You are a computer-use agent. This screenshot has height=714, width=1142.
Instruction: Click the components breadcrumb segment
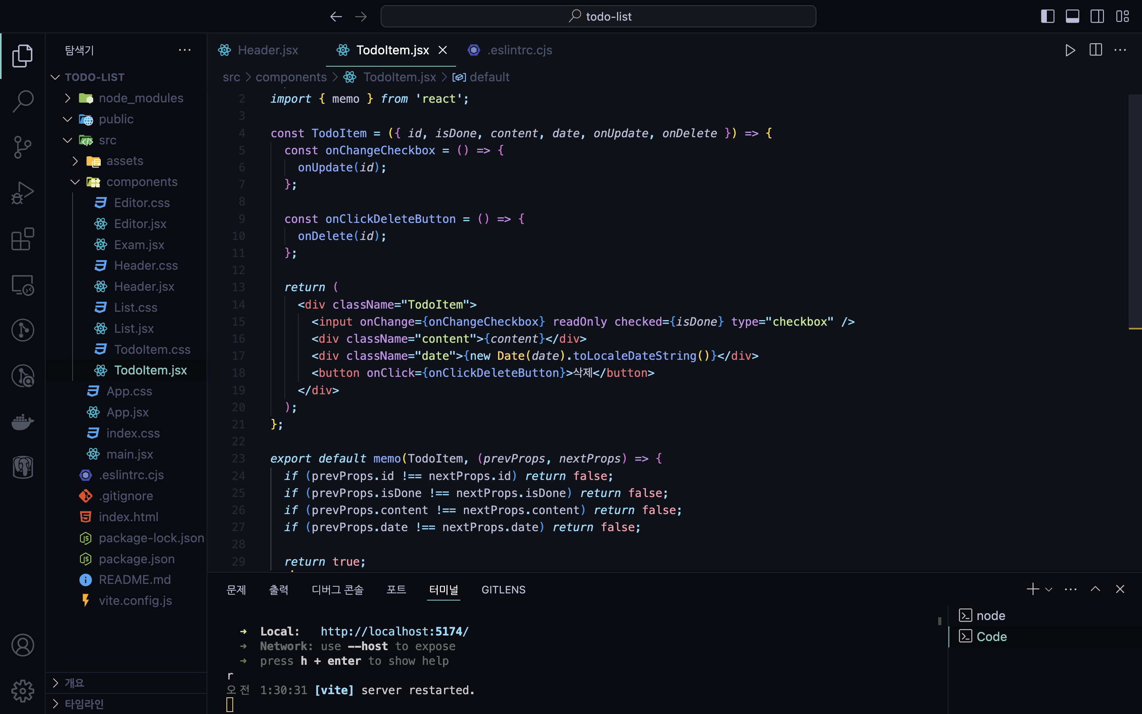pos(291,77)
